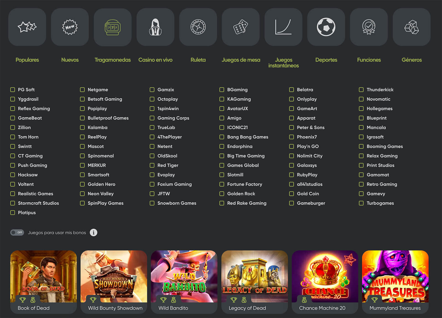Open the Wild Bandito game title
Screen dimensions: 442x318
tap(173, 308)
